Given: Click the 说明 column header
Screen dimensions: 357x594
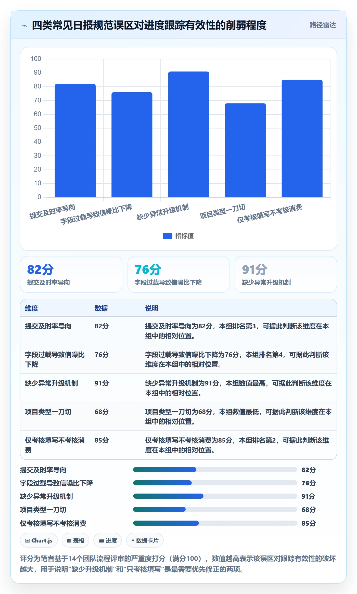Looking at the screenshot, I should point(152,308).
